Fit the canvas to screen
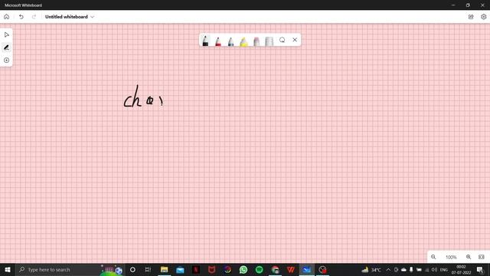490x276 pixels. coord(482,257)
